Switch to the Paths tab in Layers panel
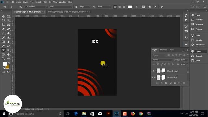Screen dimensions: 208x117 tap(172, 50)
